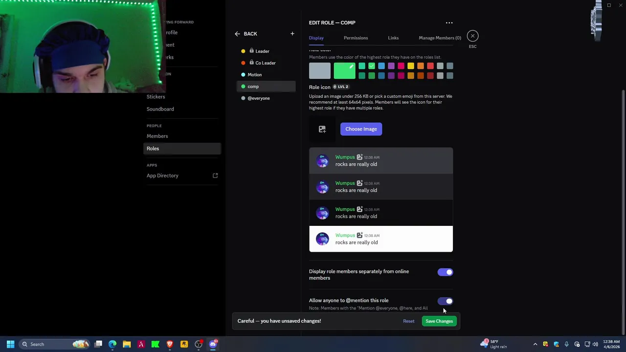This screenshot has height=352, width=626.
Task: Choose the bright red color swatch
Action: click(430, 66)
